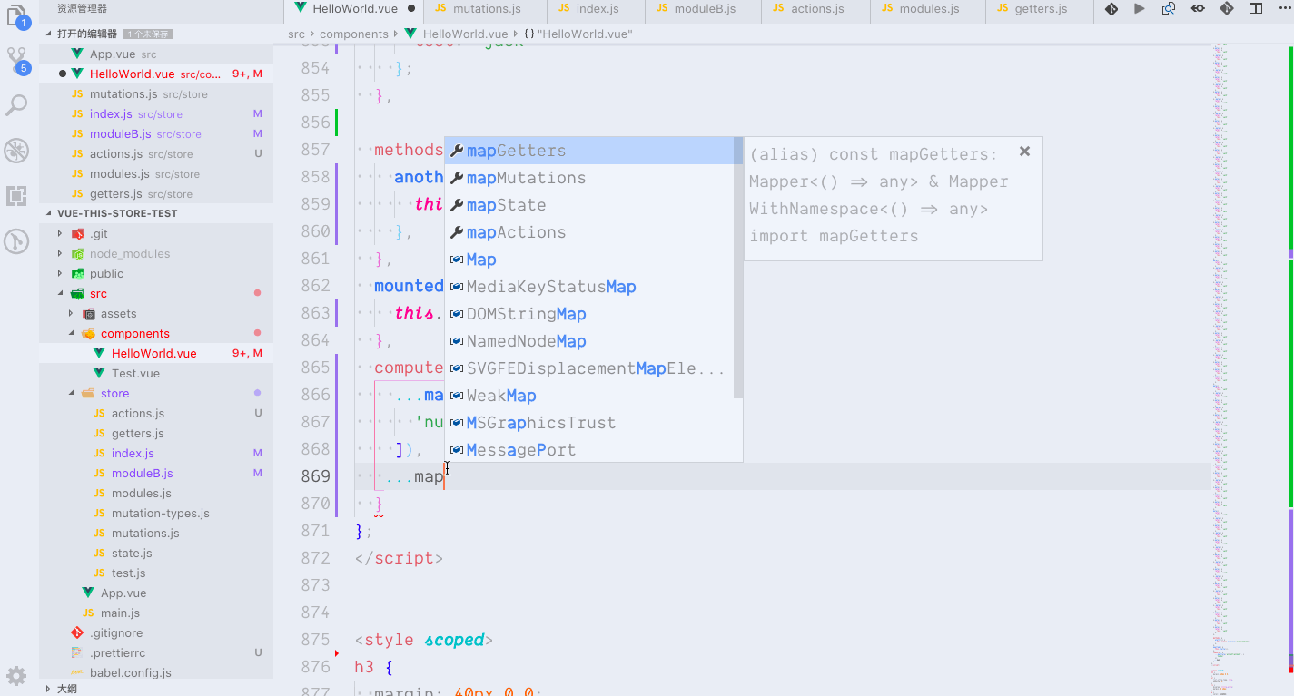
Task: Select the mapActions suggestion
Action: pyautogui.click(x=589, y=232)
